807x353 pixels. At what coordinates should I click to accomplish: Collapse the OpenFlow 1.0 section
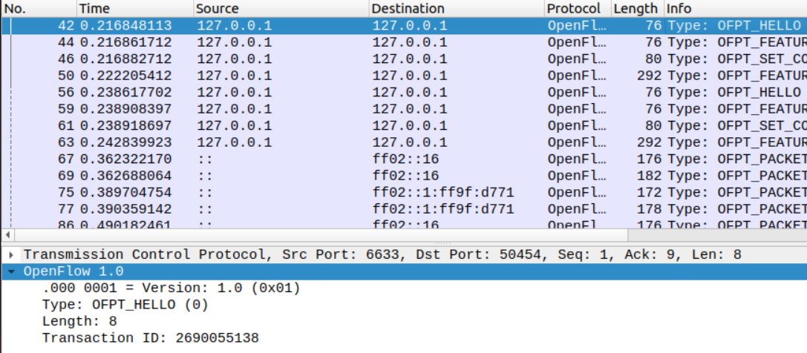click(x=10, y=271)
